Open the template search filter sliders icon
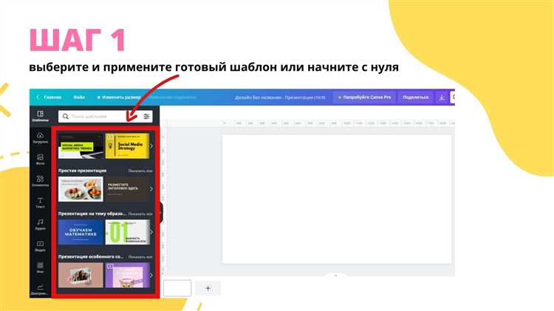This screenshot has height=311, width=554. [146, 116]
